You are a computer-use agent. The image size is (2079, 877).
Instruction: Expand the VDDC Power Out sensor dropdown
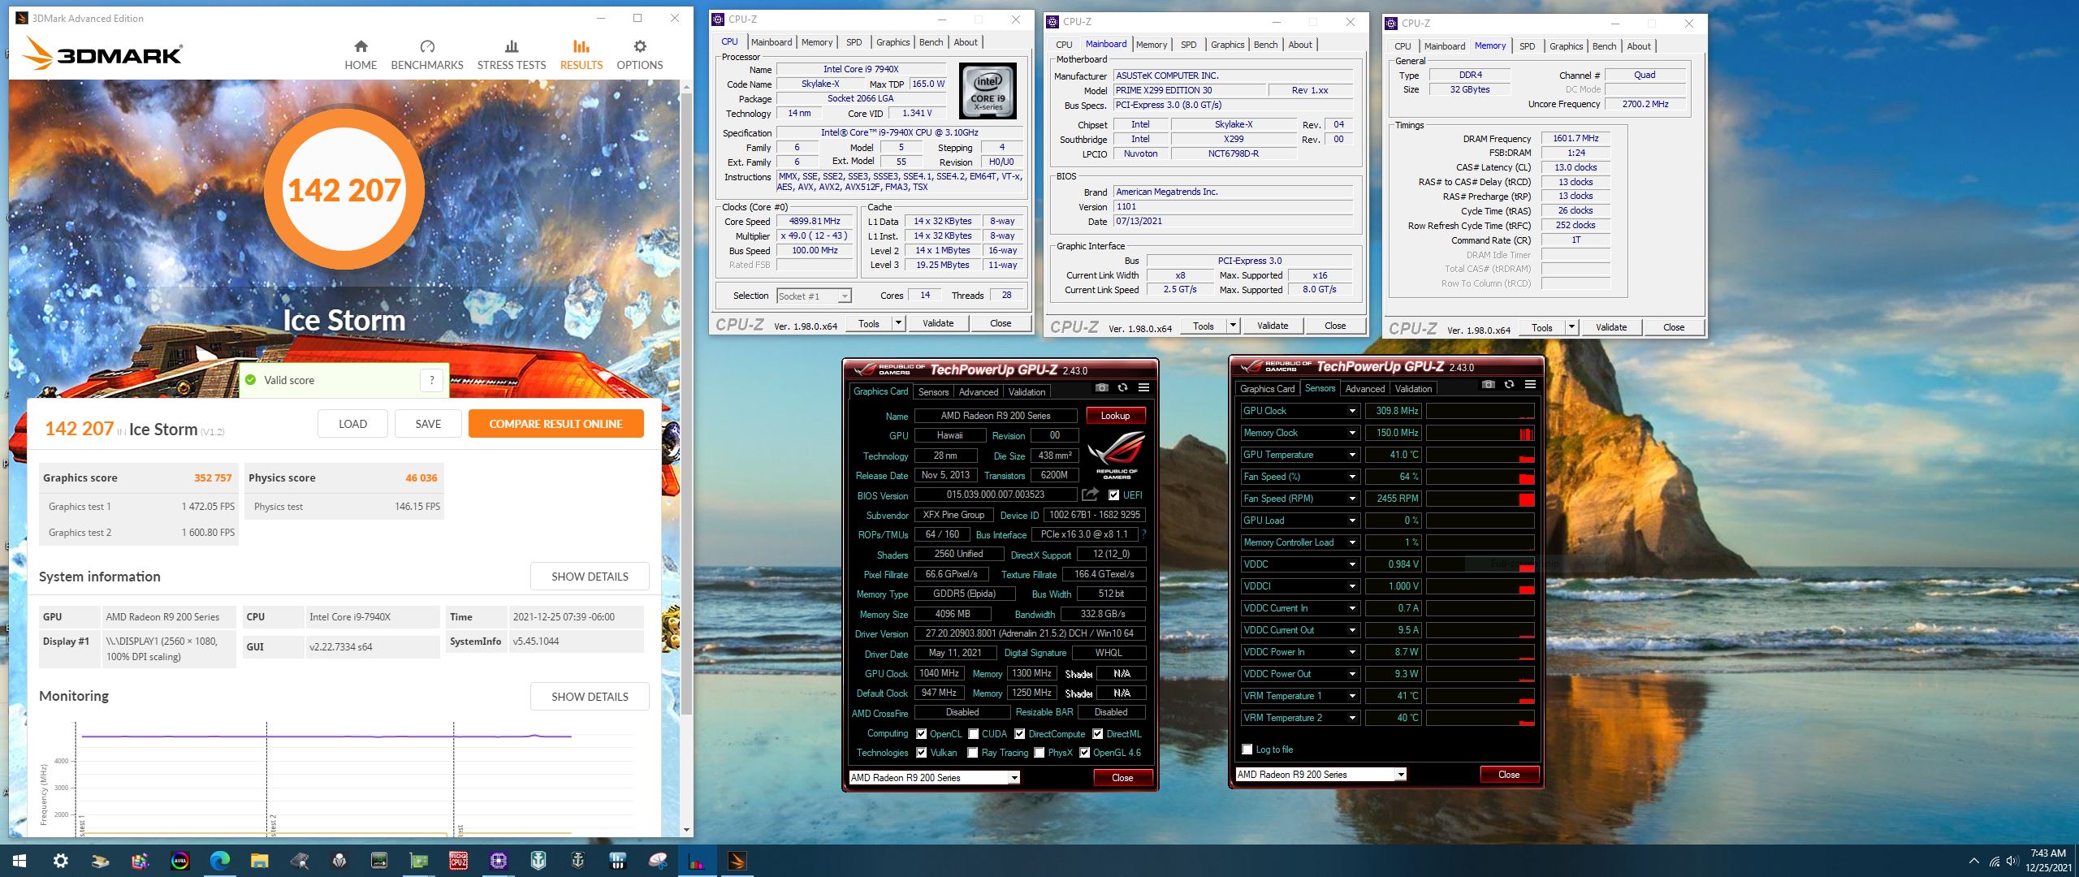pos(1352,674)
